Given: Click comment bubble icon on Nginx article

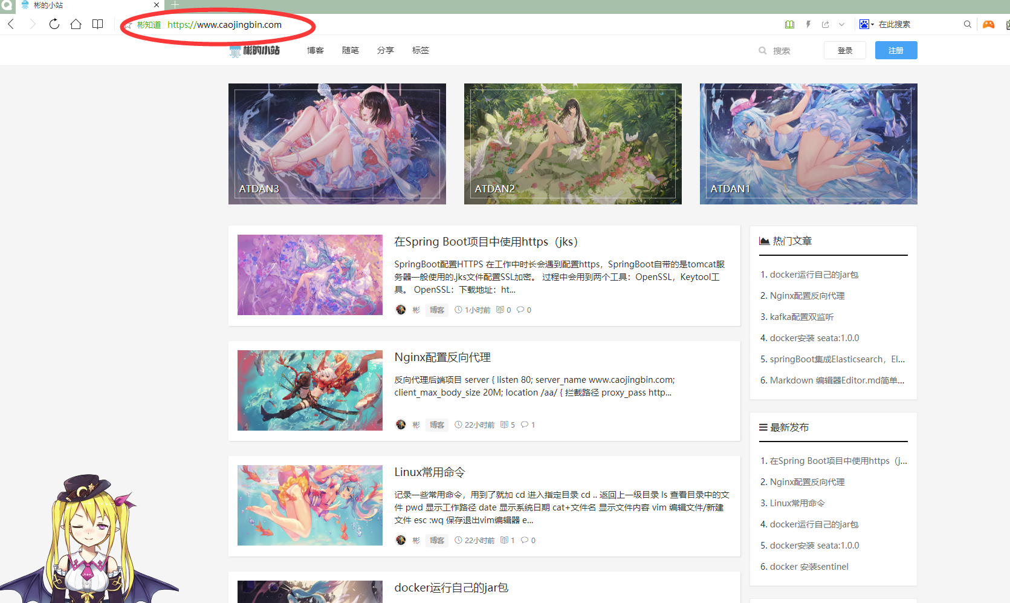Looking at the screenshot, I should tap(524, 425).
